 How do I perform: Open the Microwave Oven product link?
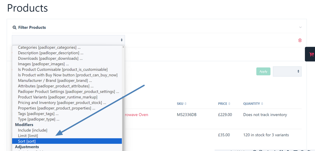pos(136,115)
